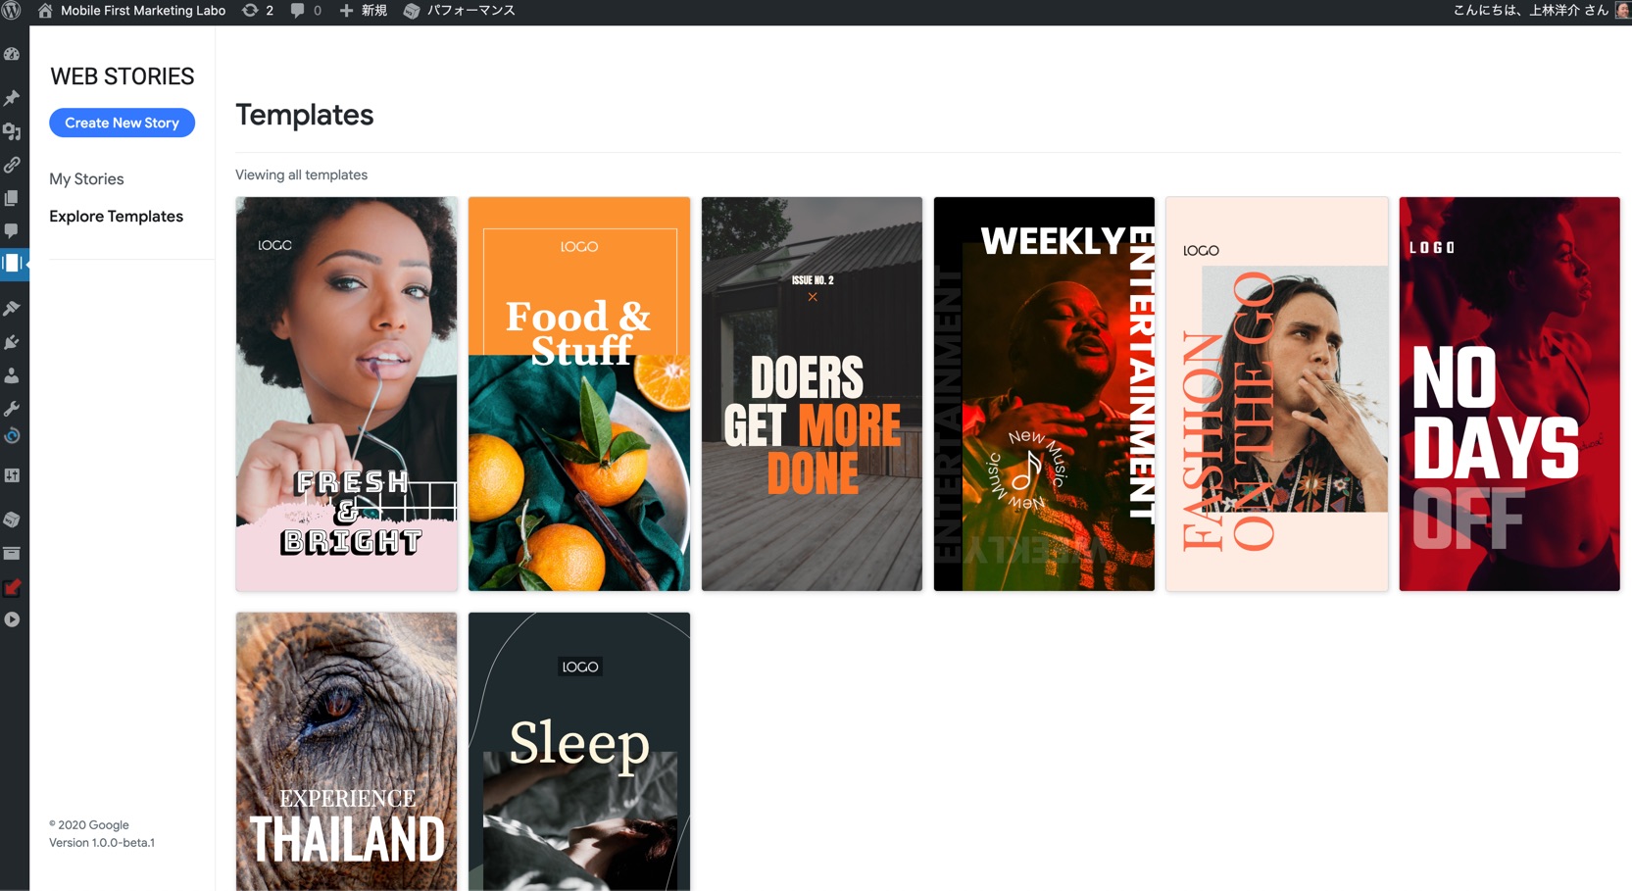Open the パフォーマンス menu in admin bar
Screen dimensions: 1632x891
click(x=460, y=11)
